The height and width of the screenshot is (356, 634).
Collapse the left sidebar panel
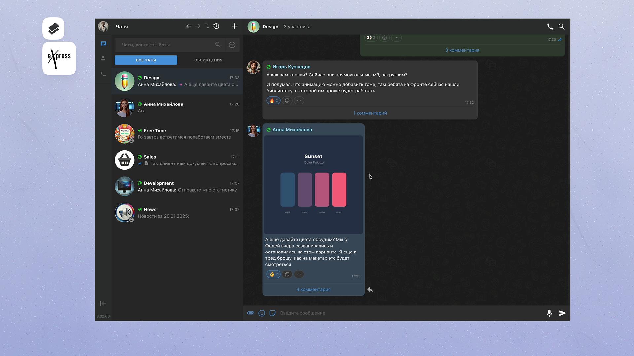[x=103, y=303]
